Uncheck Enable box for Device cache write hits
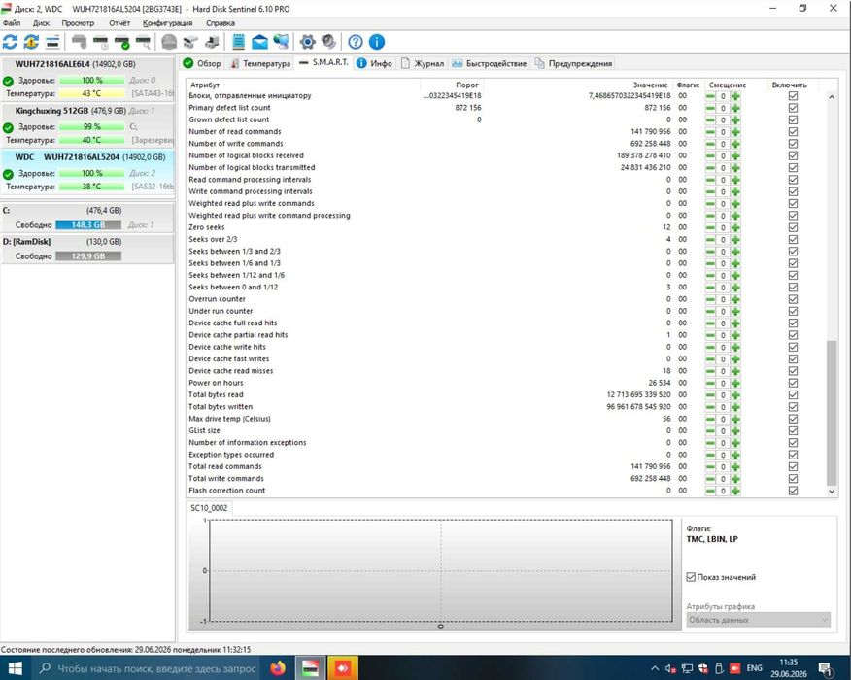851x680 pixels. click(x=793, y=347)
